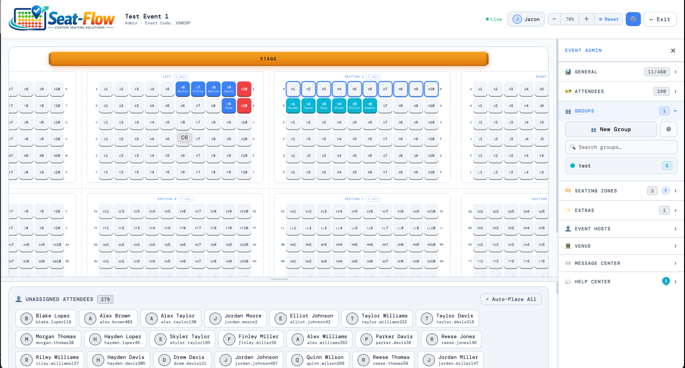Image resolution: width=685 pixels, height=368 pixels.
Task: Select occupied seat N1 Hayden
Action: (293, 105)
